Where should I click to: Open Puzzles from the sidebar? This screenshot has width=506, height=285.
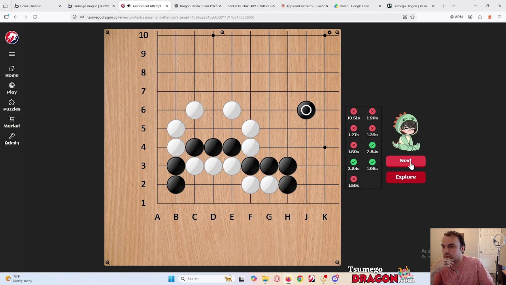[12, 105]
